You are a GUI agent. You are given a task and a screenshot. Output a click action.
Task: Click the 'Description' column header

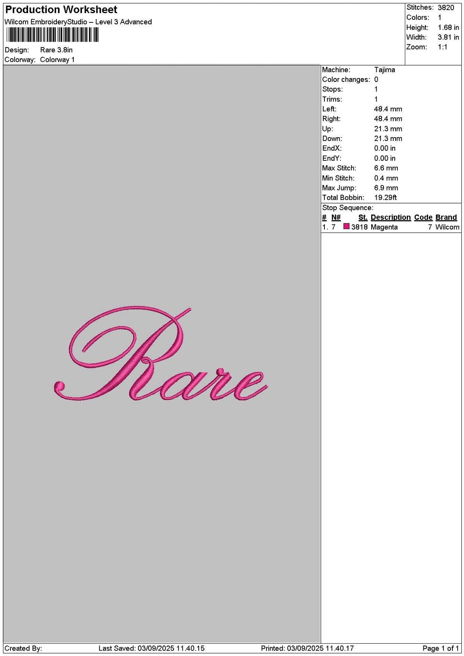click(x=391, y=218)
